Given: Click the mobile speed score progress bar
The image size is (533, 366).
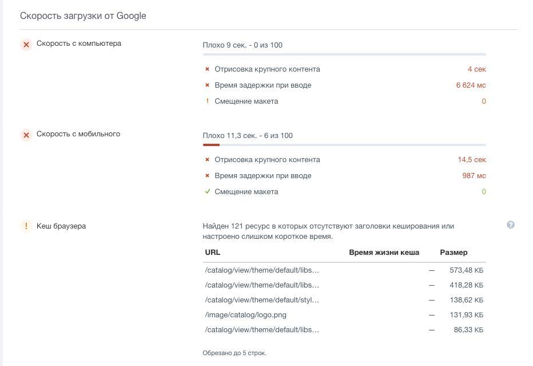Looking at the screenshot, I should [x=344, y=145].
